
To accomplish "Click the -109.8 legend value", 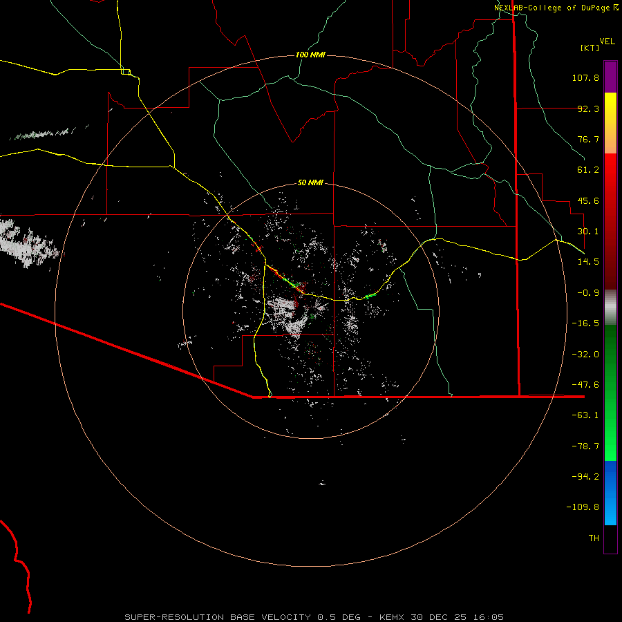I will tap(583, 507).
